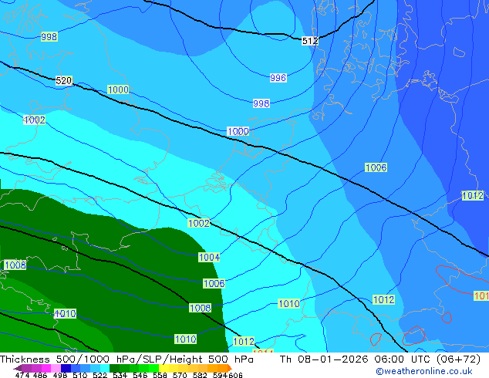Click the 522 legend scale value
Screen dimensions: 489x378
point(99,375)
